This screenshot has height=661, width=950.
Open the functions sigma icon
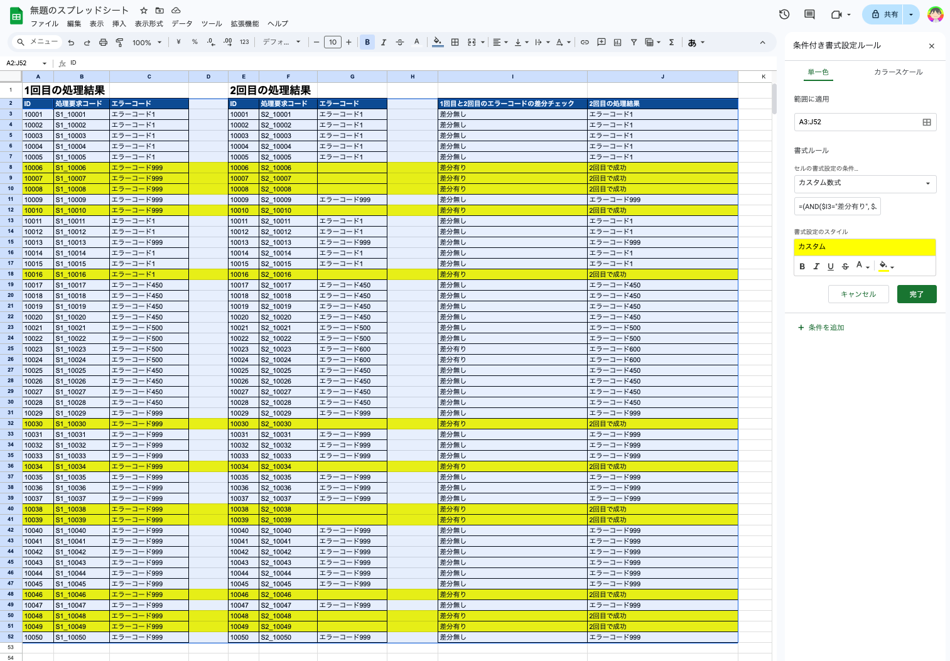671,42
